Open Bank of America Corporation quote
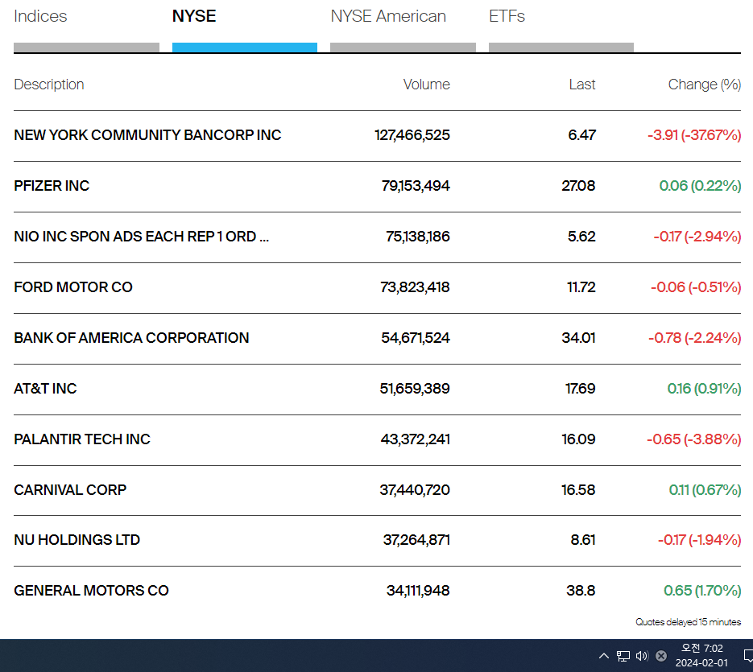Viewport: 753px width, 672px height. click(x=131, y=338)
